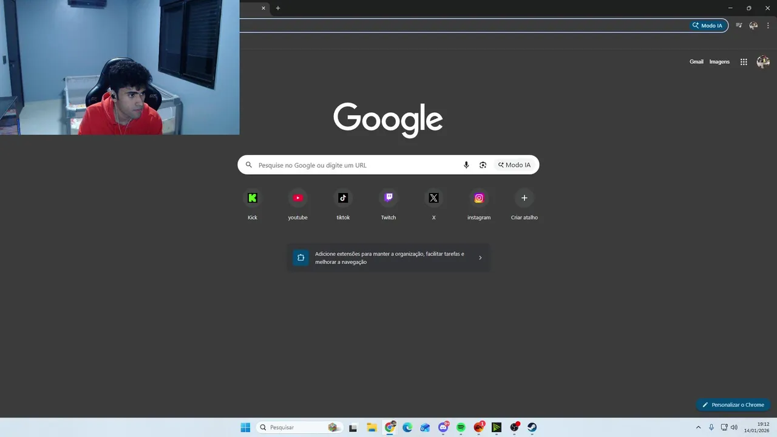Open the Google account avatar on page
777x437 pixels.
pos(763,62)
